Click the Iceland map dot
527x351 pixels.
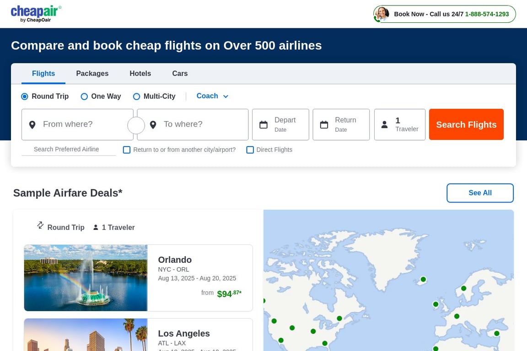tap(423, 279)
